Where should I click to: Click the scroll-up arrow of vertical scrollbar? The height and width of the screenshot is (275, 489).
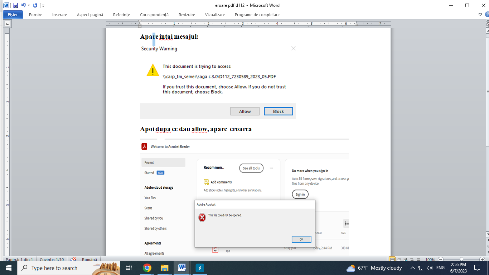coord(487,31)
